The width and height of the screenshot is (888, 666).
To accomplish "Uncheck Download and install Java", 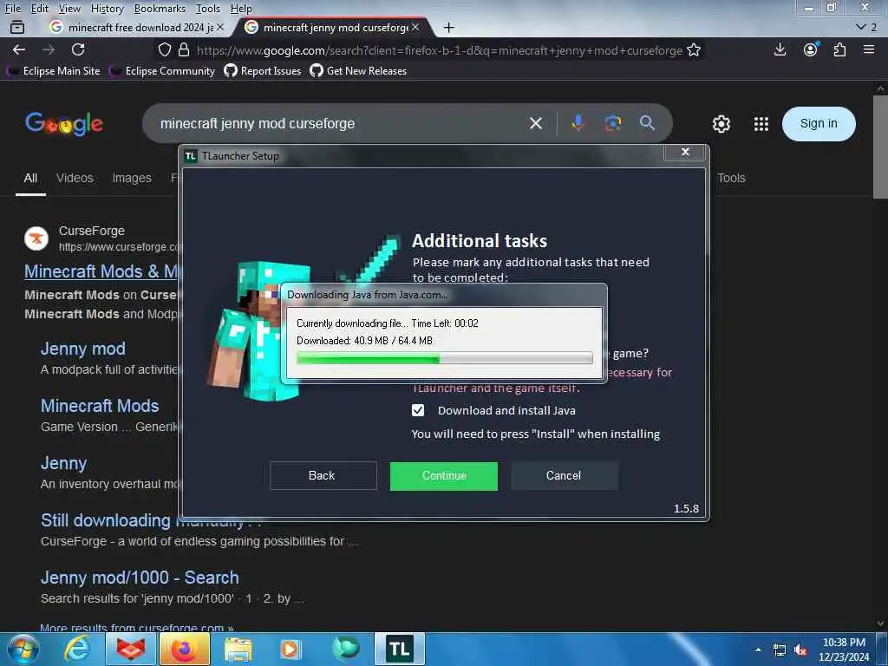I will [x=418, y=410].
